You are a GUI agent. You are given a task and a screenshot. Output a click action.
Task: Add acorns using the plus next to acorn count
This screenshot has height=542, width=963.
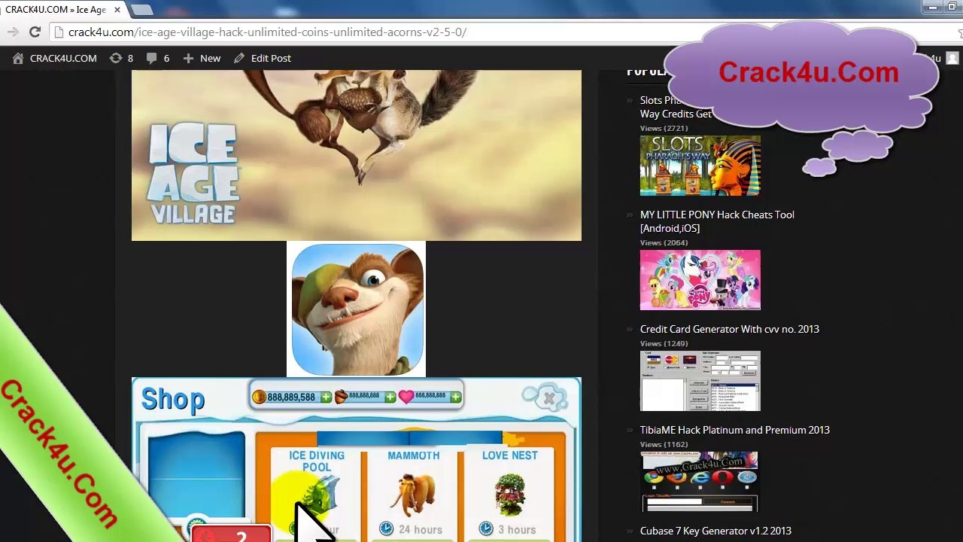(390, 397)
